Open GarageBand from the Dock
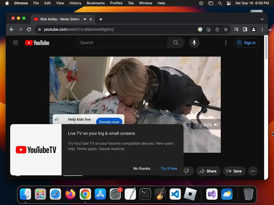The height and width of the screenshot is (205, 274). 160,194
